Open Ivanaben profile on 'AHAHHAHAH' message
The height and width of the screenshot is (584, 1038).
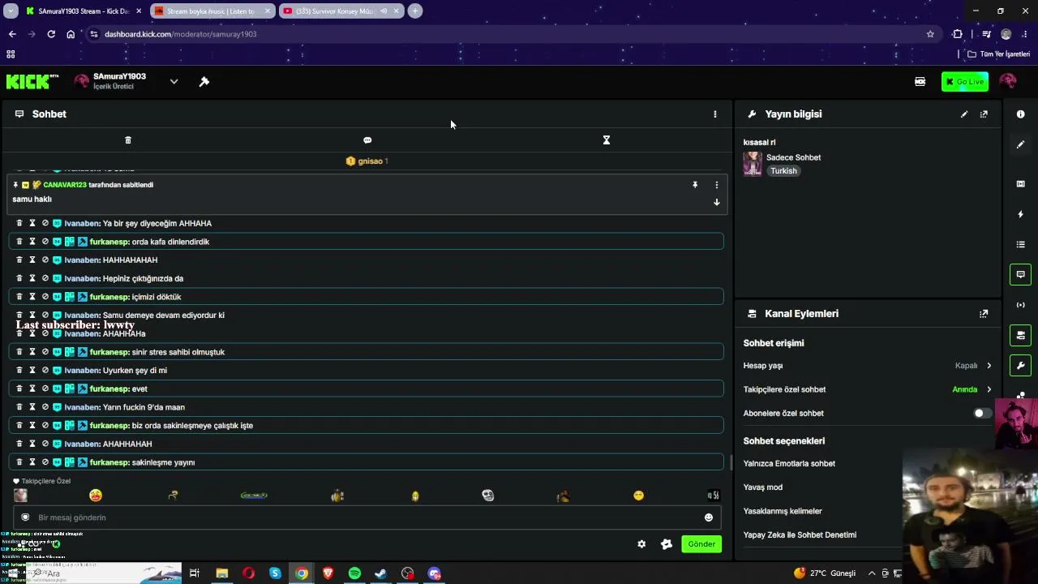[x=82, y=444]
